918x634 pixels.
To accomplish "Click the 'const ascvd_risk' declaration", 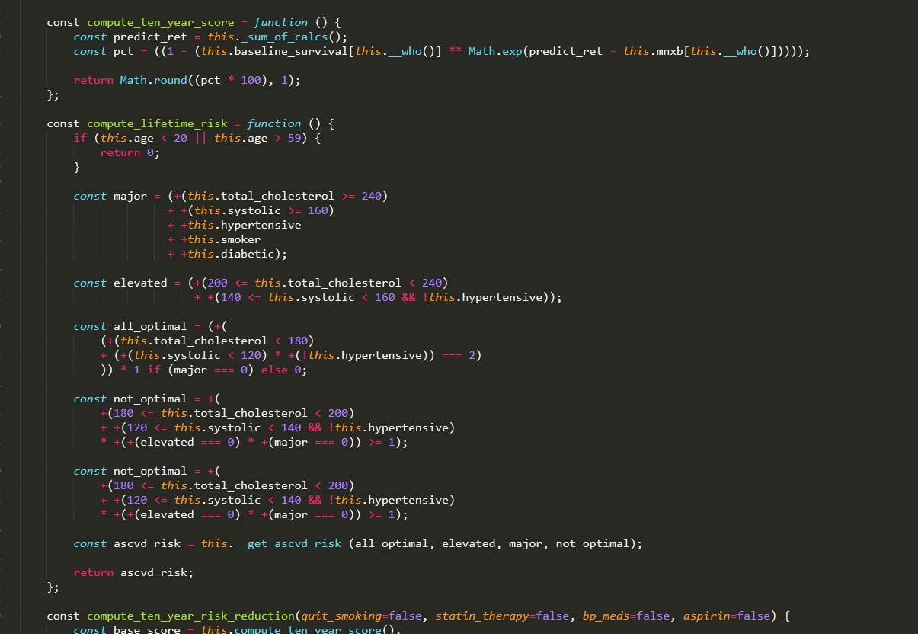I will click(127, 543).
